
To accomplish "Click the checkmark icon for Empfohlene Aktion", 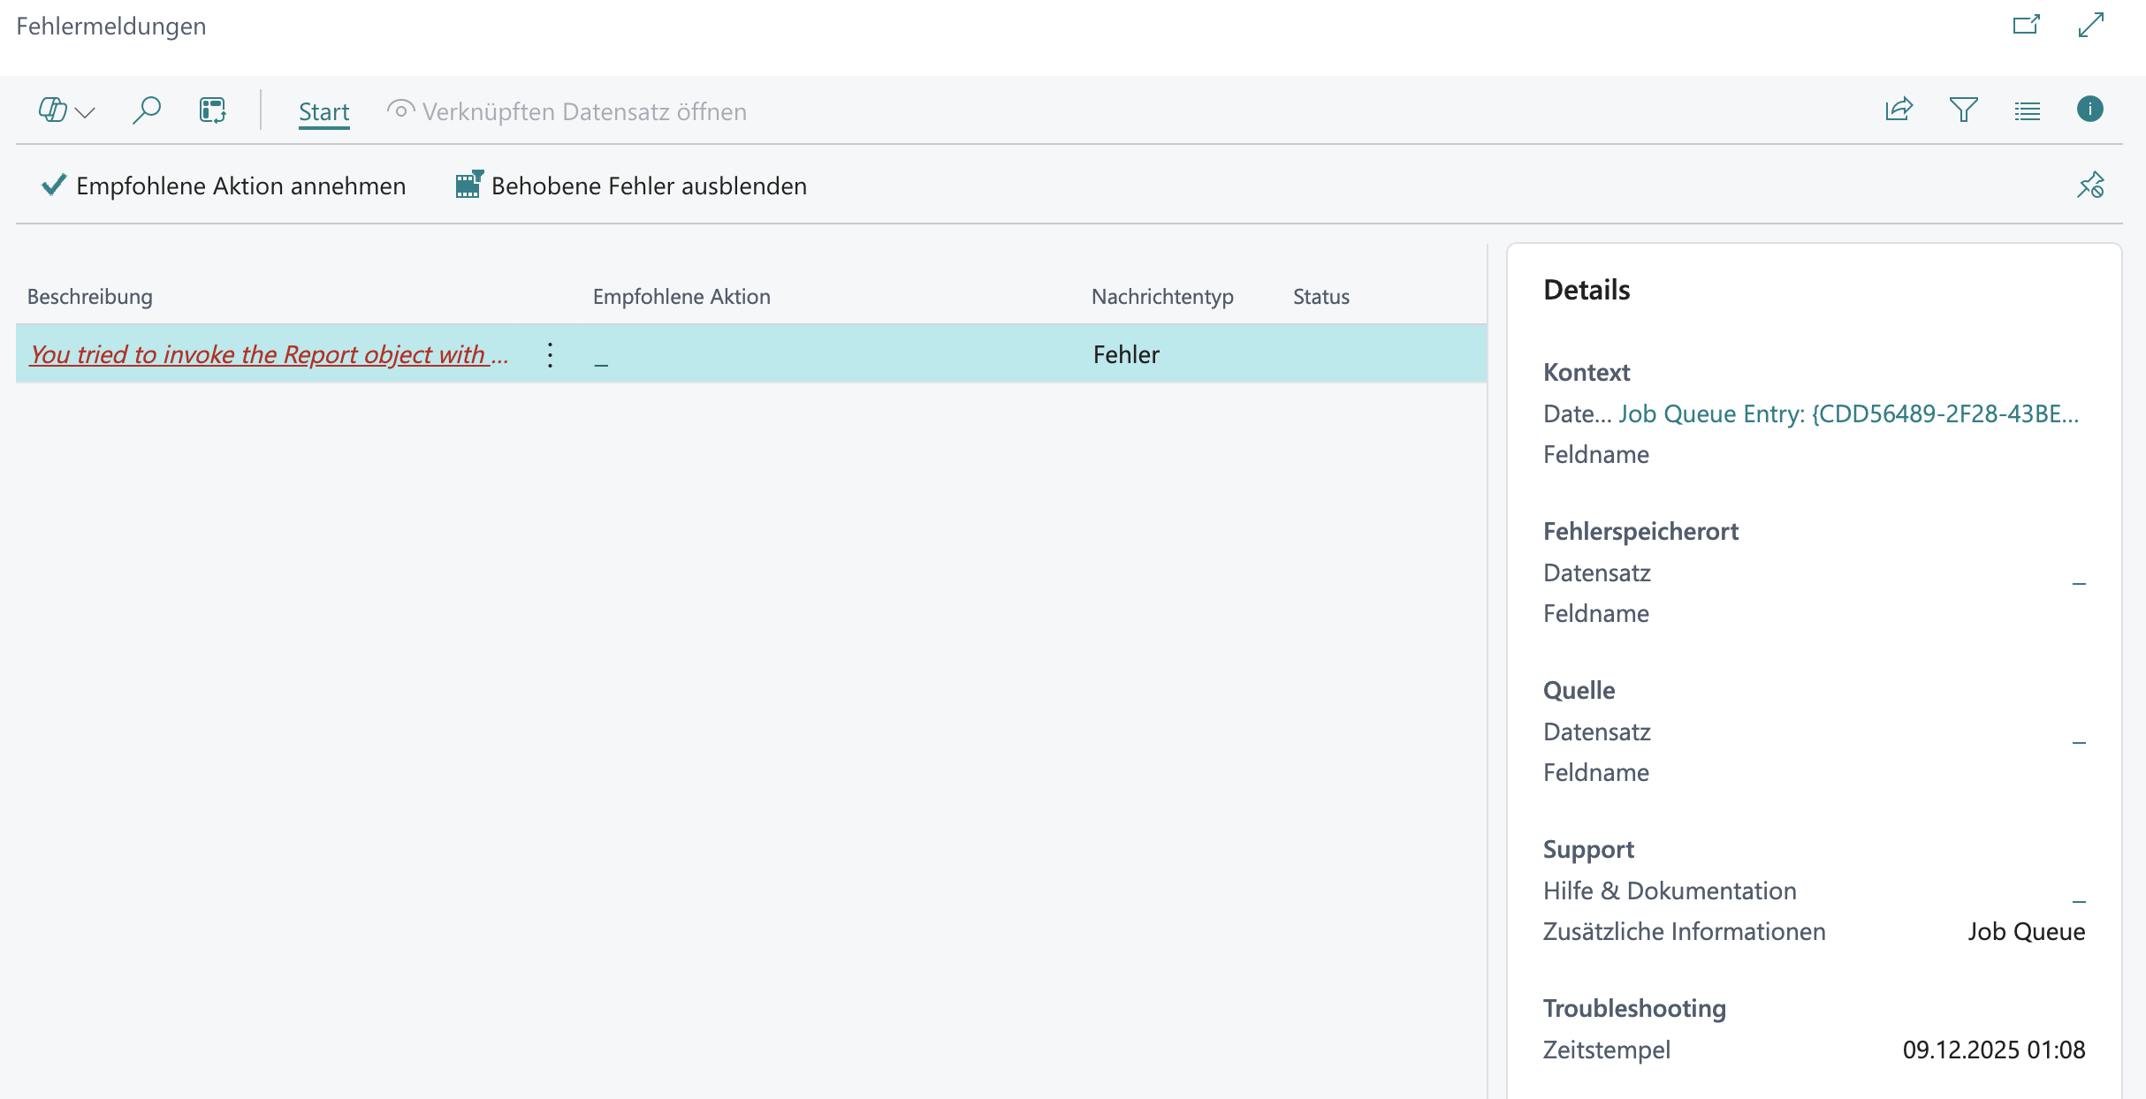I will click(x=54, y=185).
